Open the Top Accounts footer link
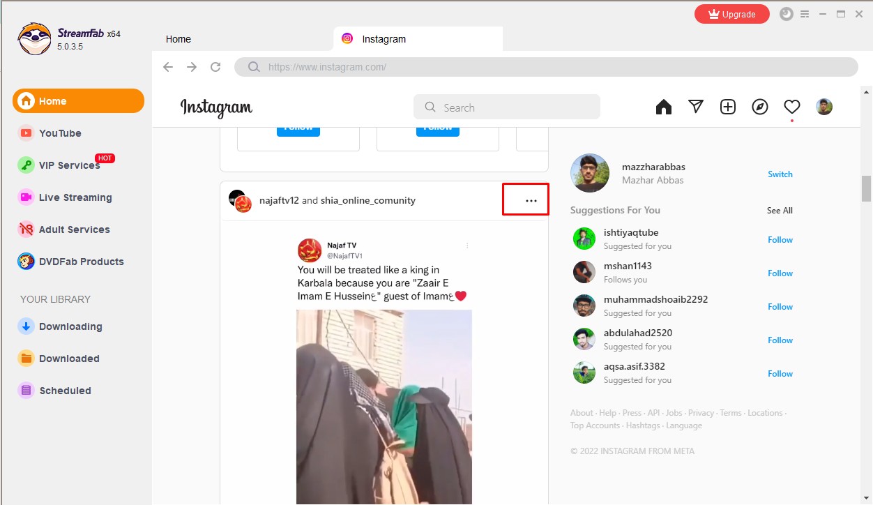Screen dimensions: 873x505 (595, 425)
